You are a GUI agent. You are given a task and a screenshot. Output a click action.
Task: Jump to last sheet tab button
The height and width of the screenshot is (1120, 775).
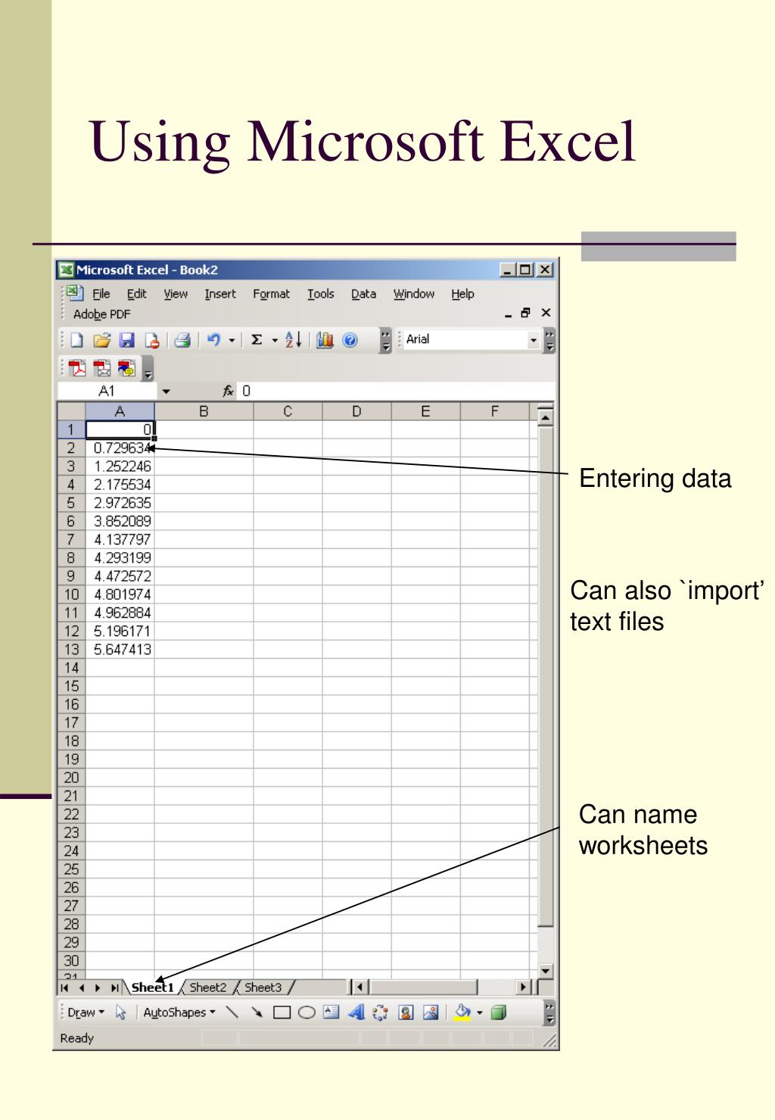[x=114, y=987]
